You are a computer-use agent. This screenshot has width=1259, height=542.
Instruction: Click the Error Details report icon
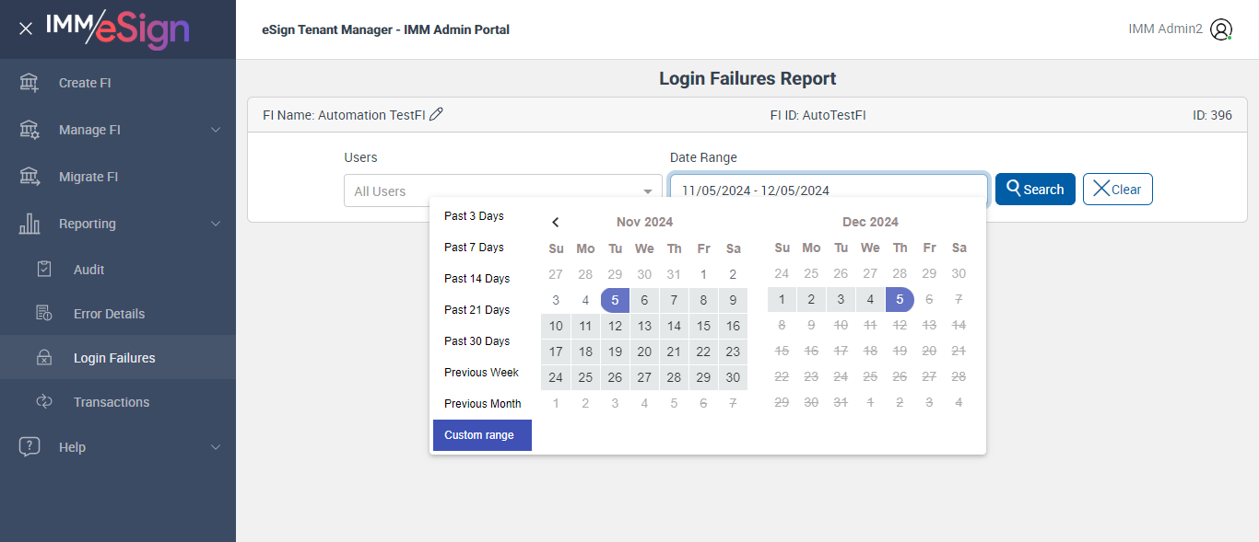point(44,314)
